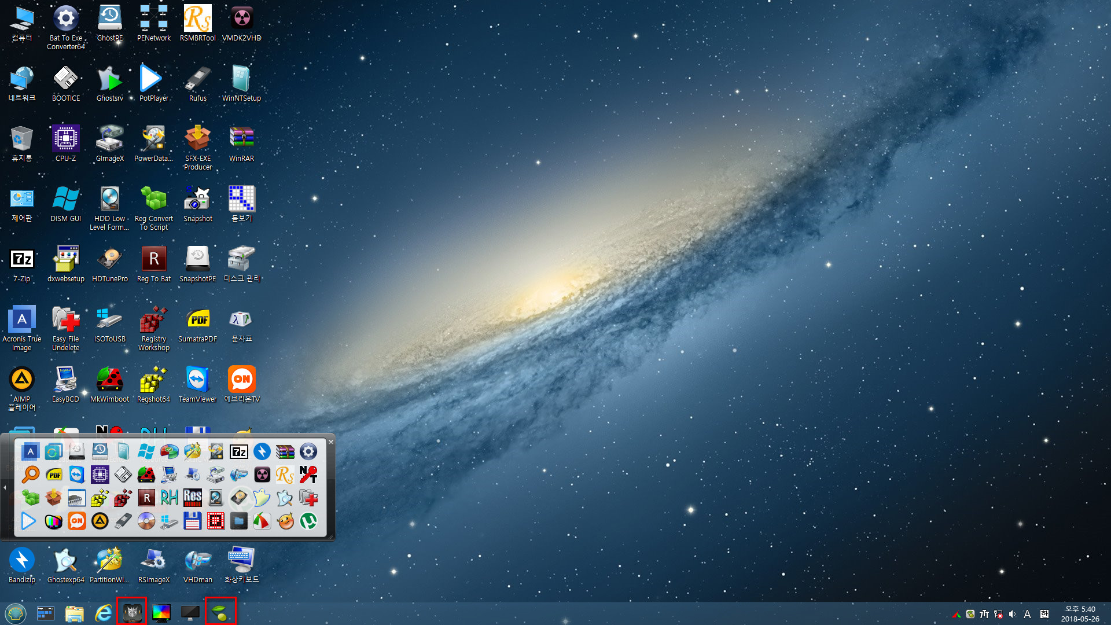Open SumatraPDF desktop shortcut
The height and width of the screenshot is (625, 1111).
pos(198,324)
